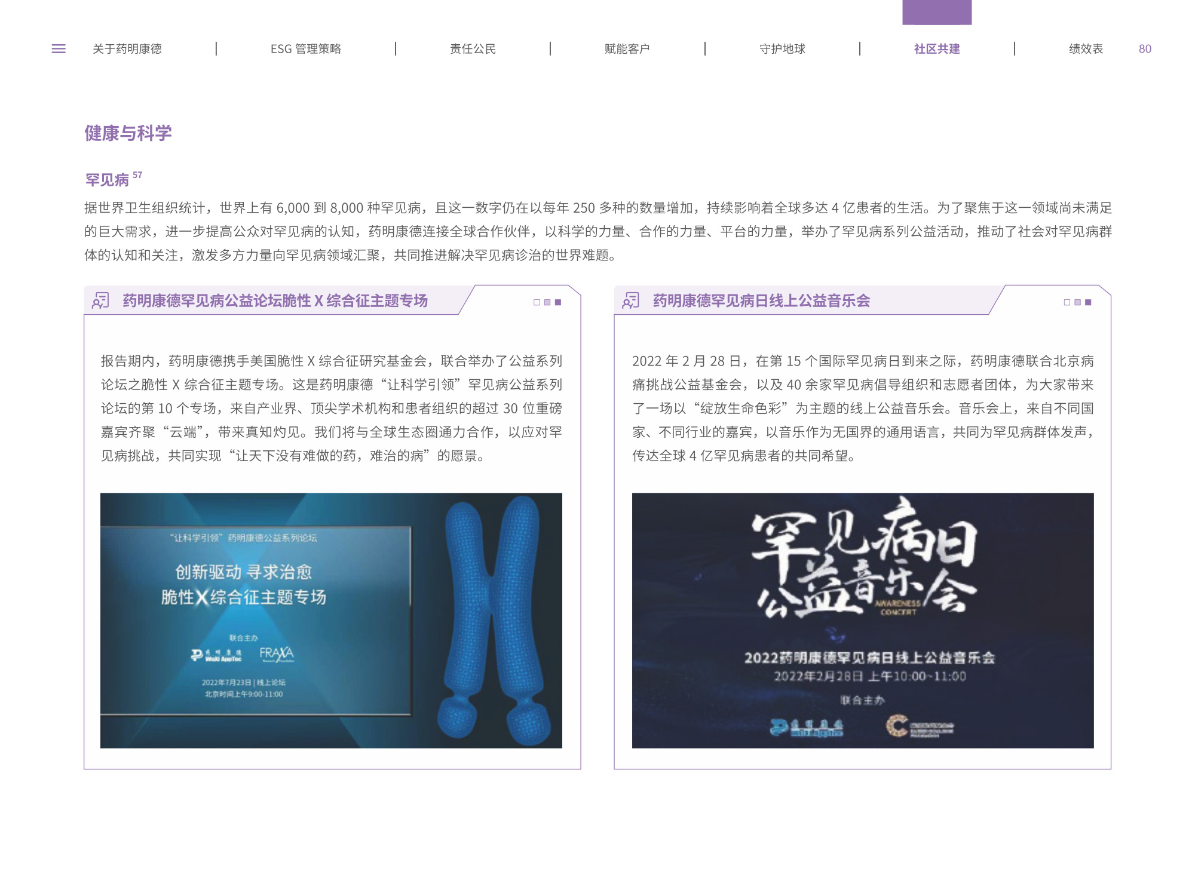Screen dimensions: 1195x881
Task: Go to the 守护地球 section
Action: point(782,49)
